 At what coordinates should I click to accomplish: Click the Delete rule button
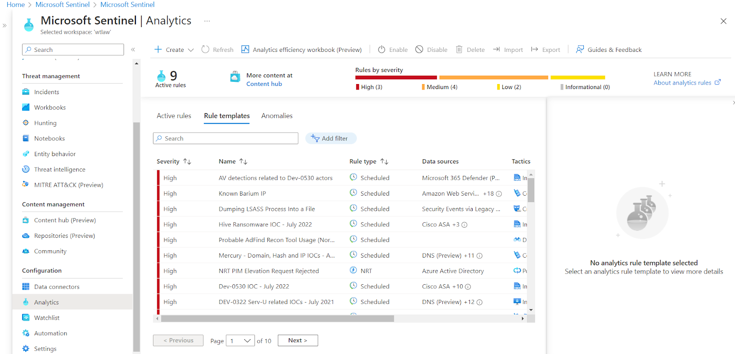(470, 50)
